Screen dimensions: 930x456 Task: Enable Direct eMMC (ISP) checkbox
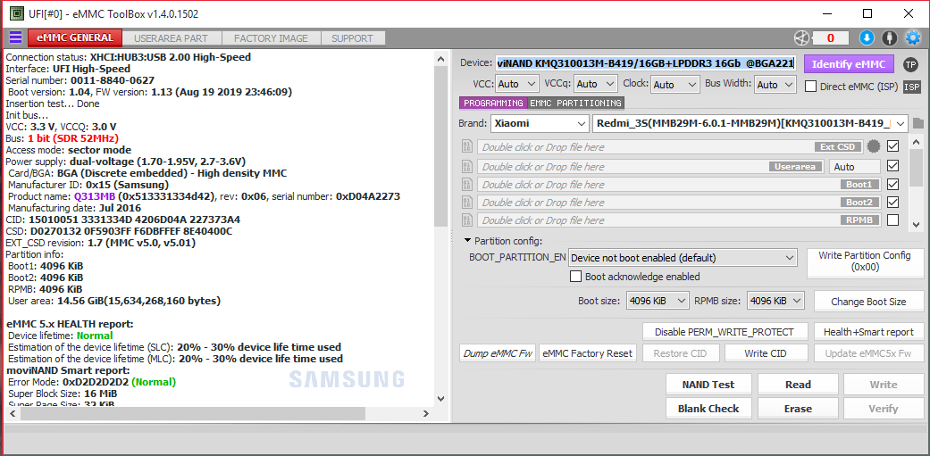pos(810,87)
